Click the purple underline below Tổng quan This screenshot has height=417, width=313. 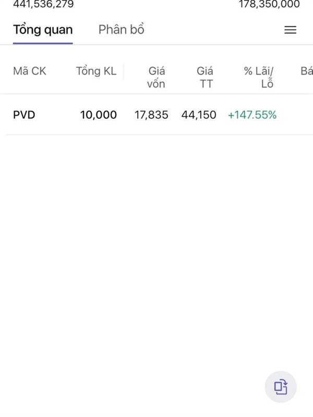coord(43,43)
